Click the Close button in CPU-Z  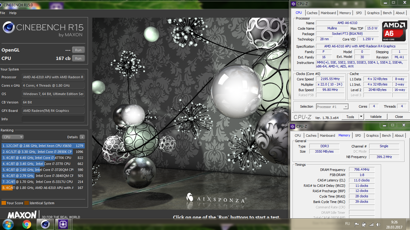click(x=399, y=117)
